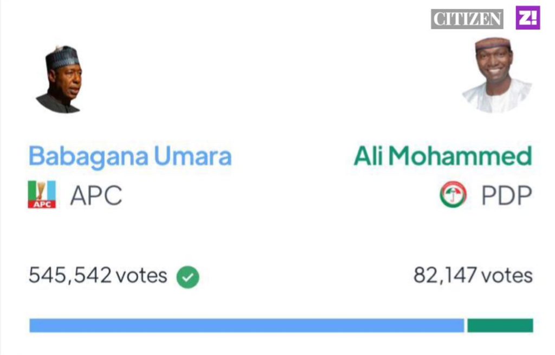Click the gap dividing the two vote bars
Viewport: 555px width, 355px height.
[466, 325]
